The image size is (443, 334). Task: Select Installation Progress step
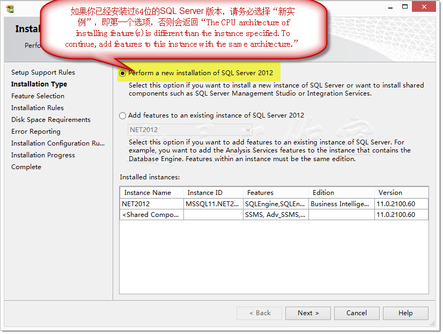(x=43, y=155)
